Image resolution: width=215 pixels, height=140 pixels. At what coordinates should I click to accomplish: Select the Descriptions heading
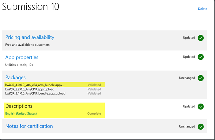pos(19,106)
